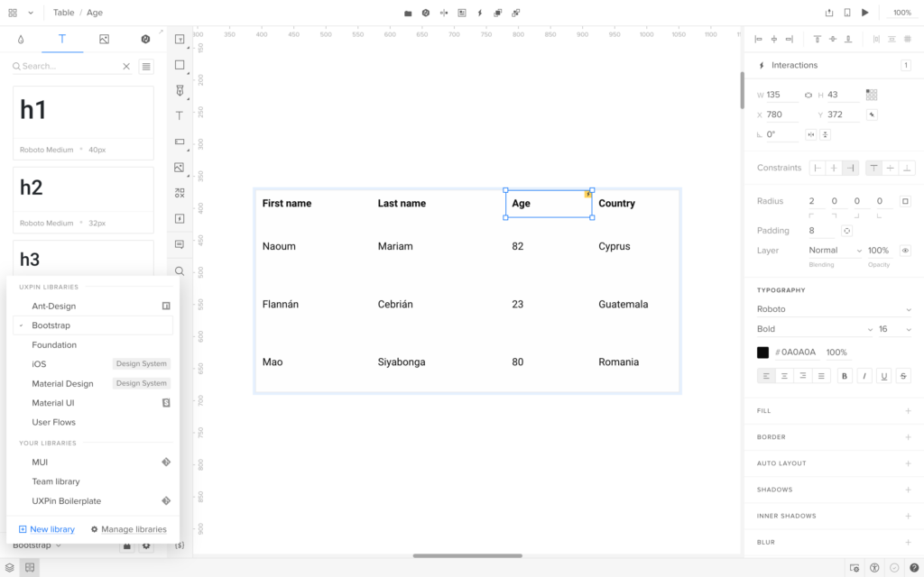Open the Colors droplet tab

(21, 39)
